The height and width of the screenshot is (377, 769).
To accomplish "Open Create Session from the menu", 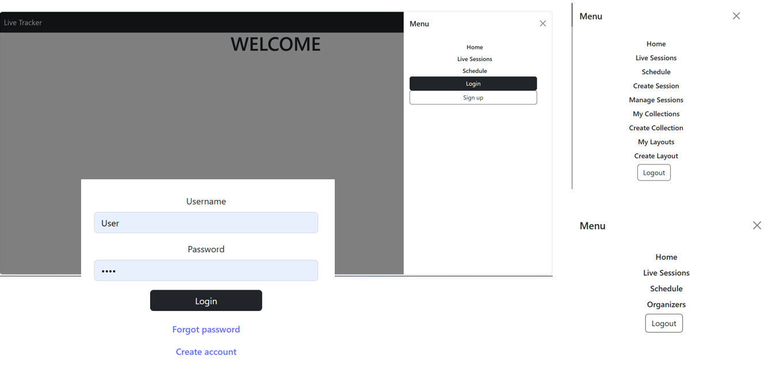I will pyautogui.click(x=656, y=86).
